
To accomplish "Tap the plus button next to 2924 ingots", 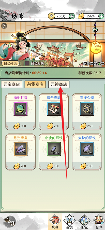I will click(101, 16).
